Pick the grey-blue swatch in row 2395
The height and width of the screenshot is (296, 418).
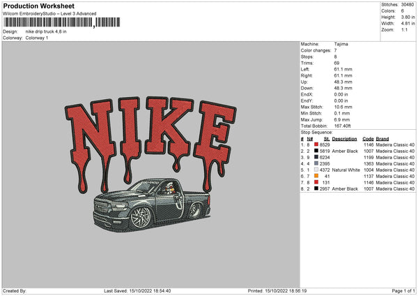click(x=316, y=163)
